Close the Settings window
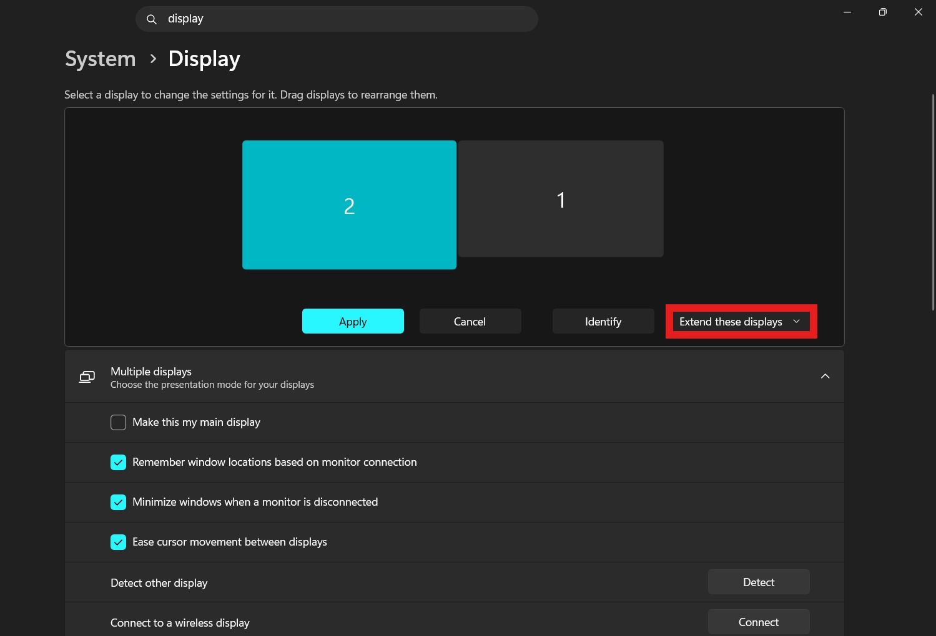 pos(918,12)
